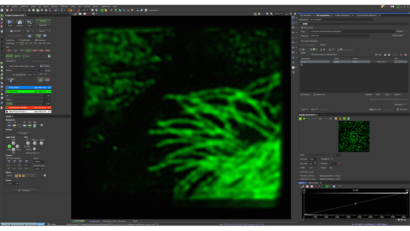Click the Find icon button
410x231 pixels.
click(x=29, y=23)
